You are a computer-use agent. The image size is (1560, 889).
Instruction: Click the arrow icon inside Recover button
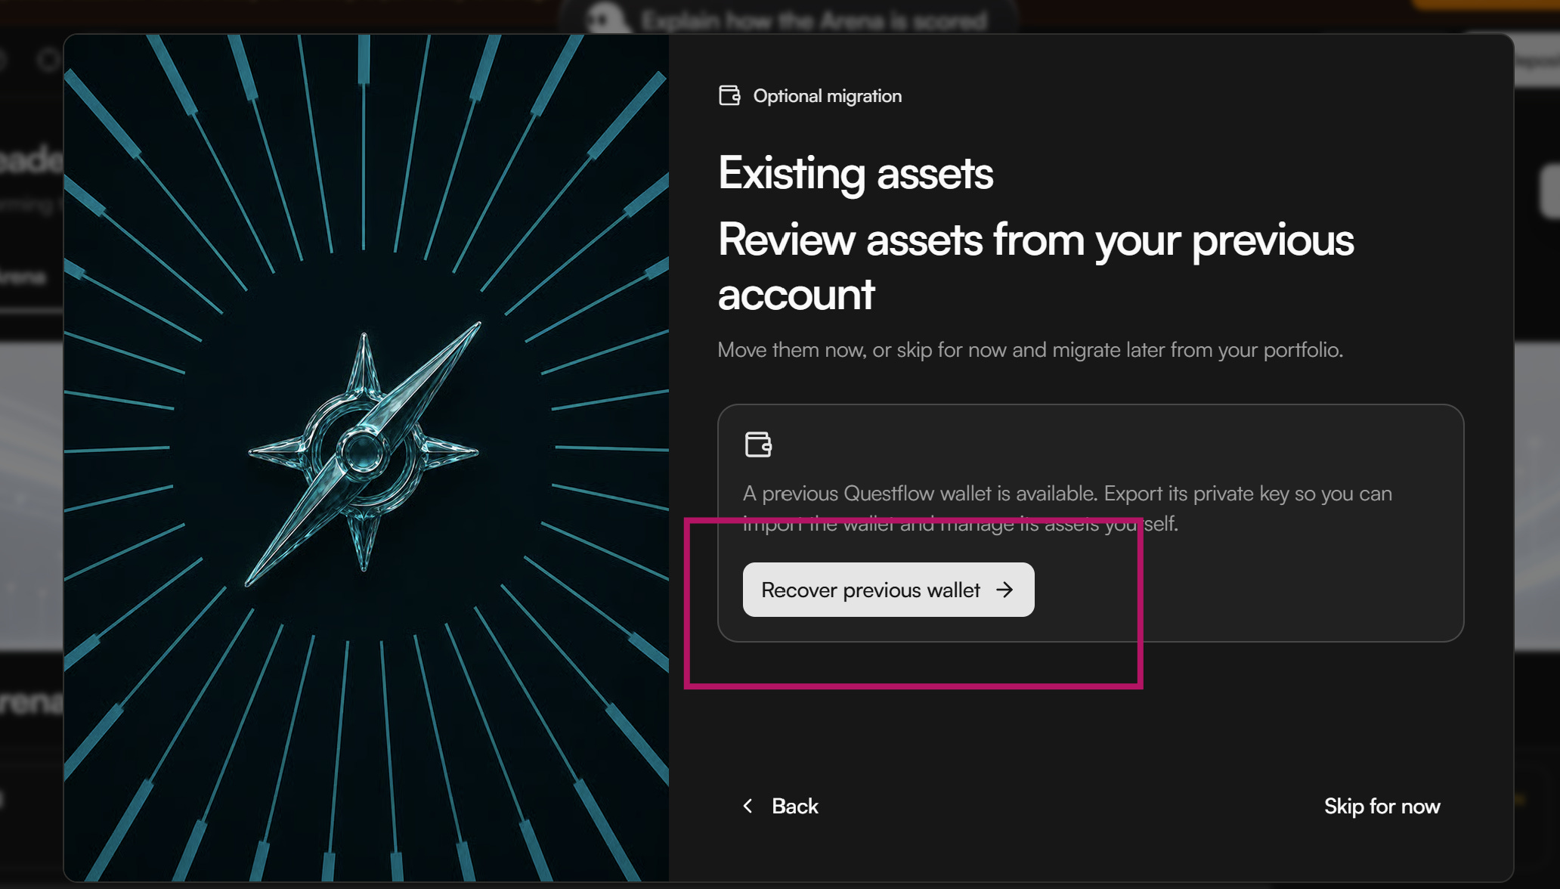click(x=1004, y=590)
